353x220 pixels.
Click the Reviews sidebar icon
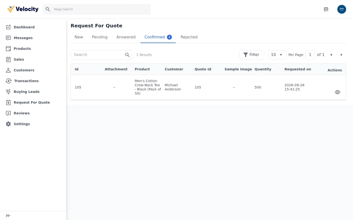[8, 113]
